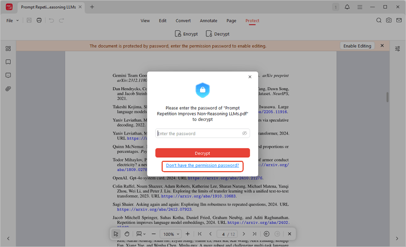Go back to previous view

[x=266, y=234]
